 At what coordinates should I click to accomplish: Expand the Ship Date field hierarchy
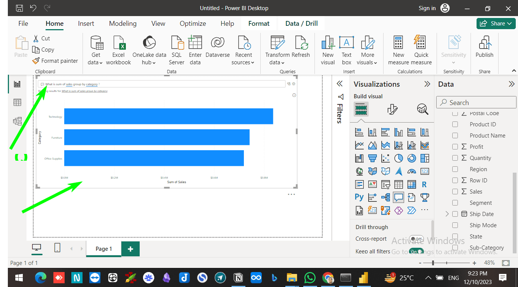pos(447,214)
